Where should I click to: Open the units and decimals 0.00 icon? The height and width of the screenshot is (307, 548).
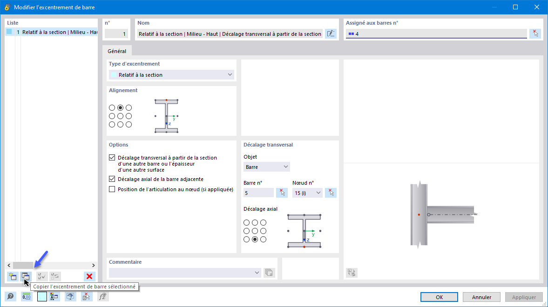coord(27,297)
